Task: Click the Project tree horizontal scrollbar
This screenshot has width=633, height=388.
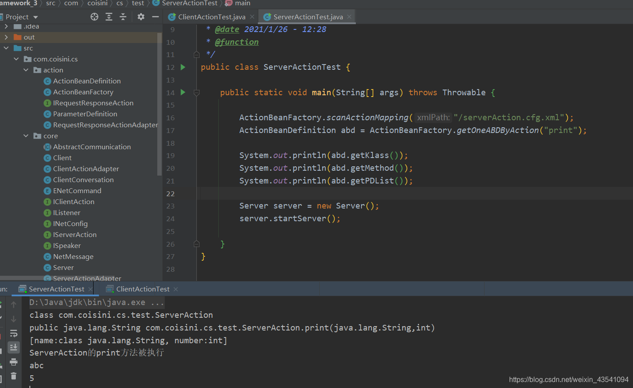Action: coord(57,278)
